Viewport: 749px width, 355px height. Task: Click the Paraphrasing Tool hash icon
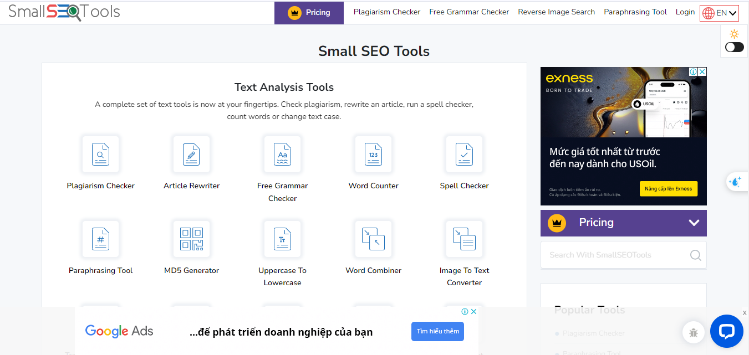tap(100, 239)
